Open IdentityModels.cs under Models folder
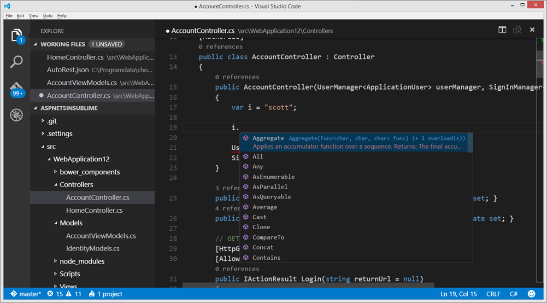Image resolution: width=547 pixels, height=303 pixels. coord(92,248)
